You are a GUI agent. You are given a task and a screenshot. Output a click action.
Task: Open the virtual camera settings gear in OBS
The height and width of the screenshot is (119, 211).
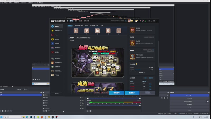208,101
